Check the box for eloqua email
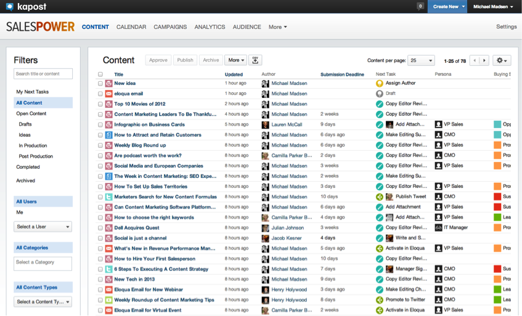Image resolution: width=522 pixels, height=316 pixels. pyautogui.click(x=100, y=94)
